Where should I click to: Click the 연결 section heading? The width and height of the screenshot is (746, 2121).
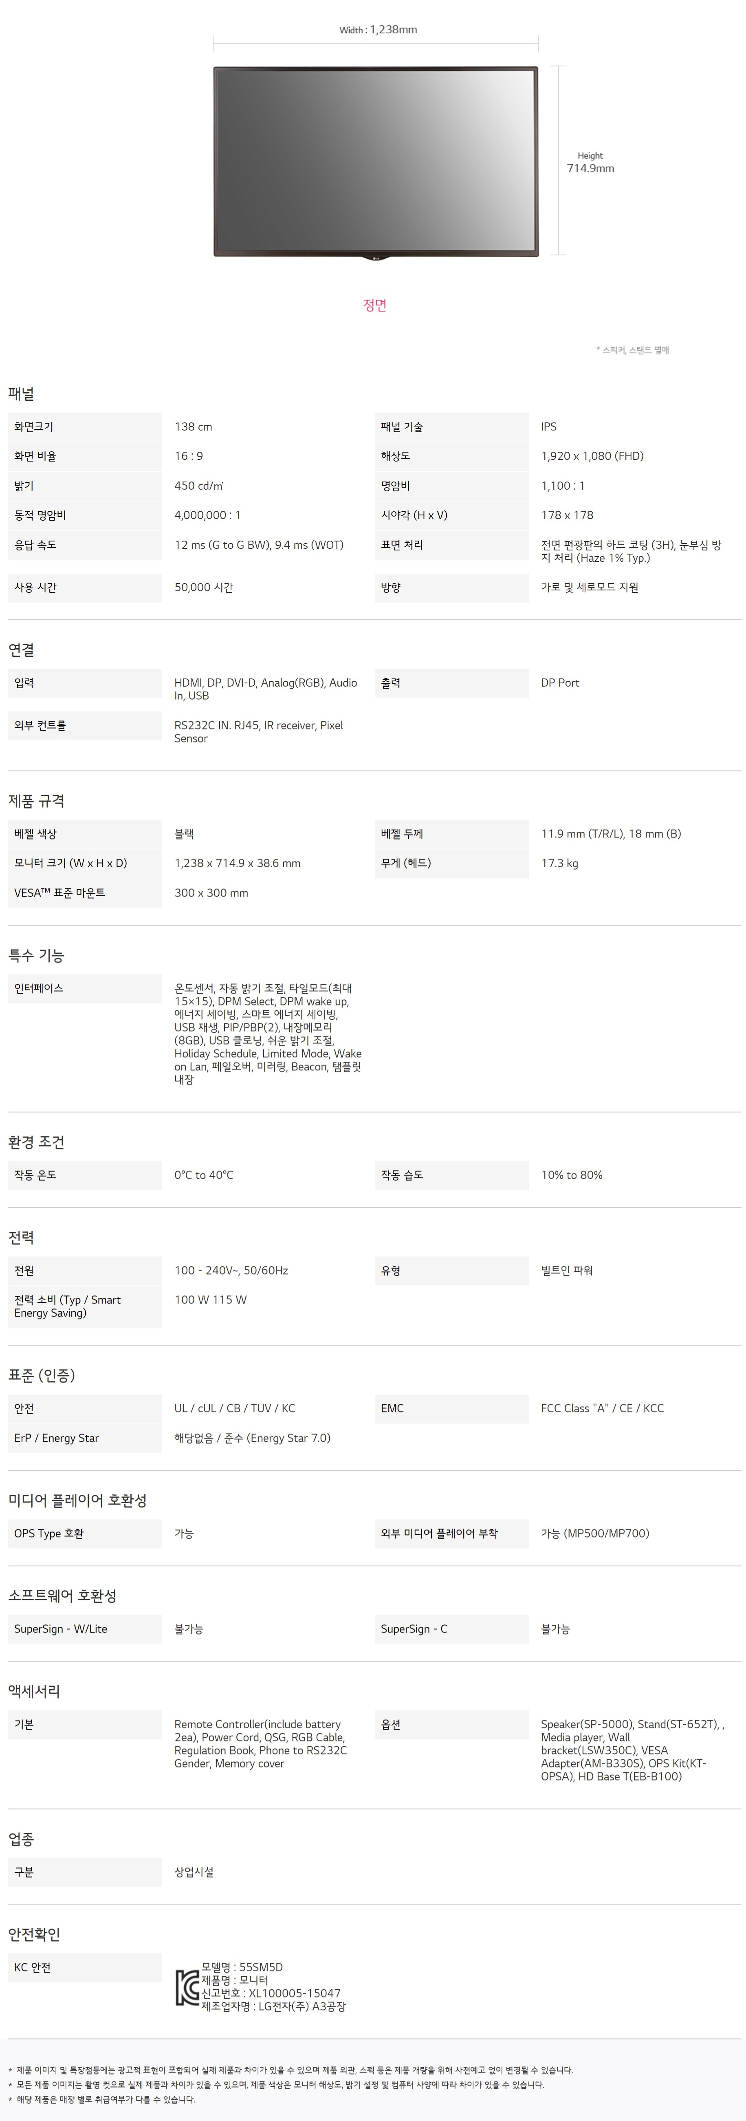pyautogui.click(x=21, y=650)
